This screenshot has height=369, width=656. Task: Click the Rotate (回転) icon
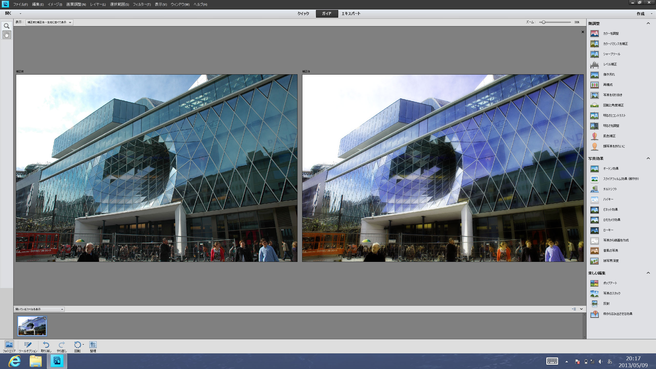coord(77,345)
